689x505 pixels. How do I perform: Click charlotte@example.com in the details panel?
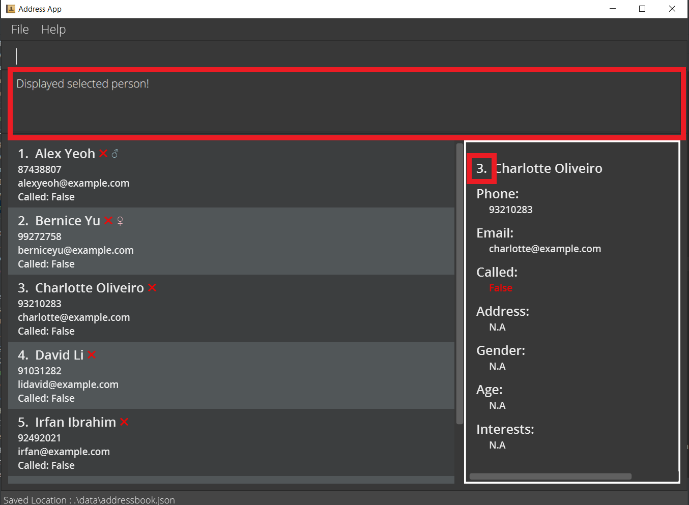(545, 249)
